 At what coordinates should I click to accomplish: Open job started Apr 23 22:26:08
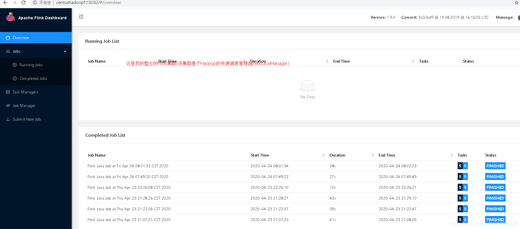(x=129, y=187)
